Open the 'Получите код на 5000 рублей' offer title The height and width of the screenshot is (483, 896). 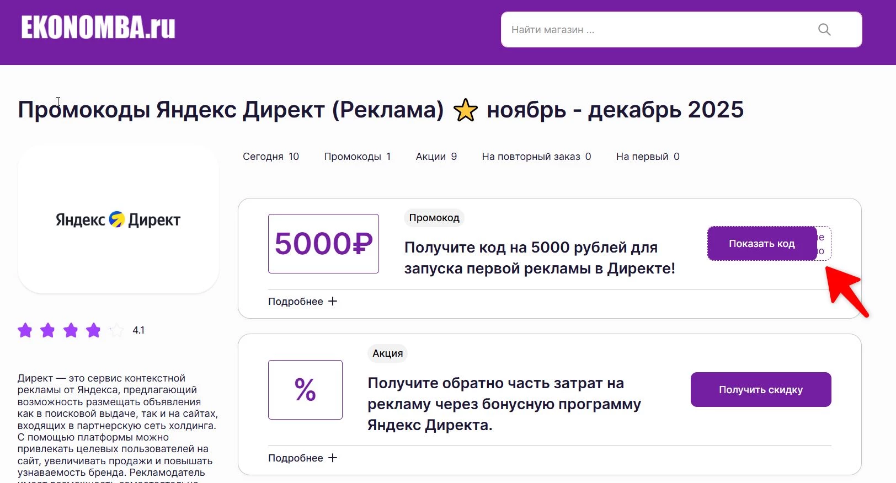click(540, 258)
